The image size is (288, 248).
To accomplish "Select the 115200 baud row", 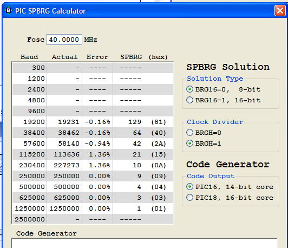I will coord(93,154).
